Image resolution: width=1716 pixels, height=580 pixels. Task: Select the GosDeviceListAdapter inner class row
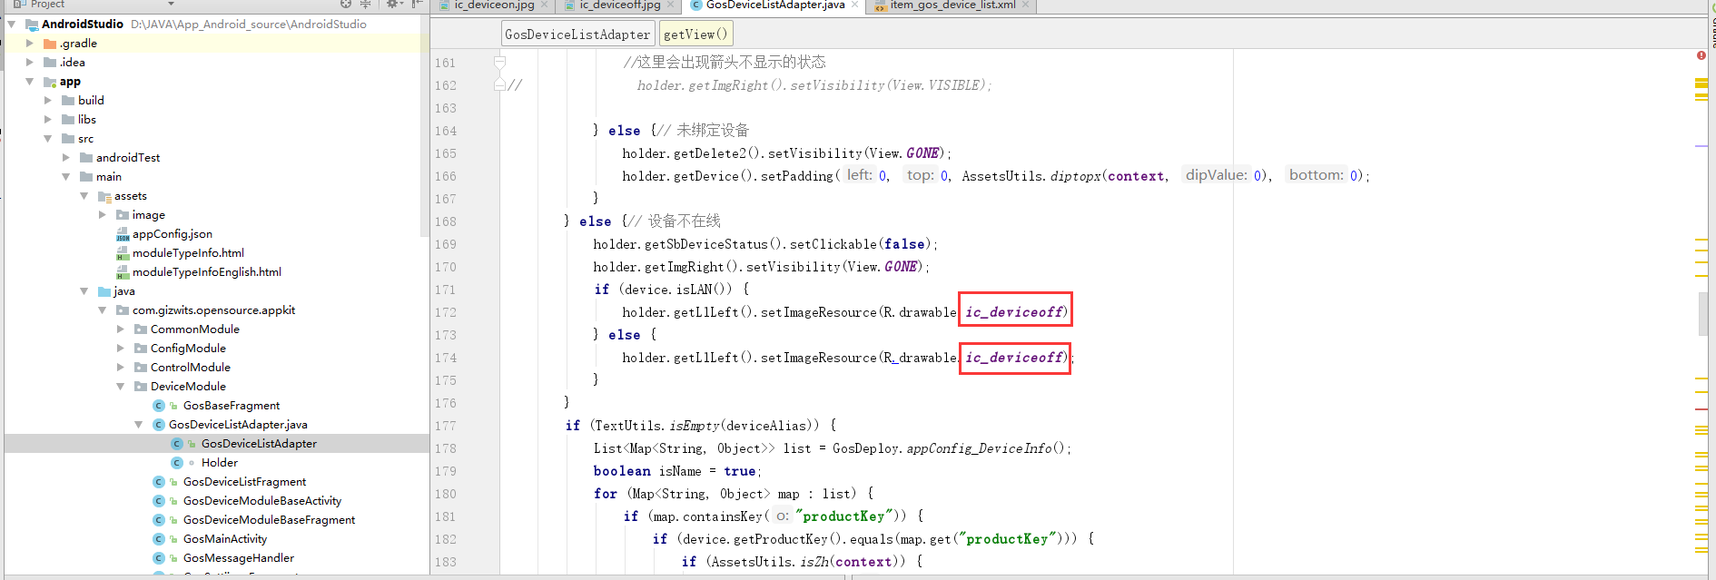(x=217, y=444)
